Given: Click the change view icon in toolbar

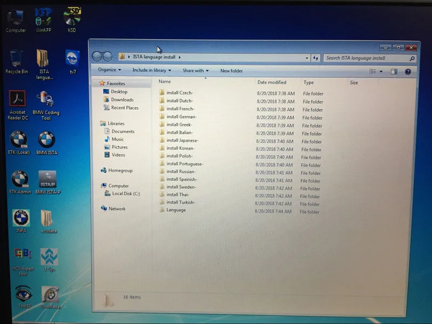Looking at the screenshot, I should pyautogui.click(x=373, y=71).
